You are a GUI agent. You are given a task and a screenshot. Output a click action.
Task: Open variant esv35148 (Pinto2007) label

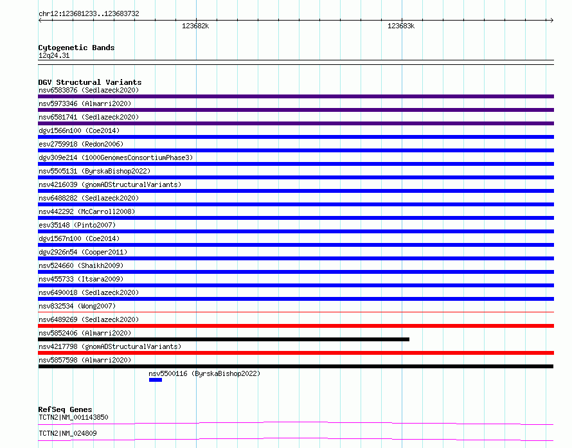[x=77, y=225]
